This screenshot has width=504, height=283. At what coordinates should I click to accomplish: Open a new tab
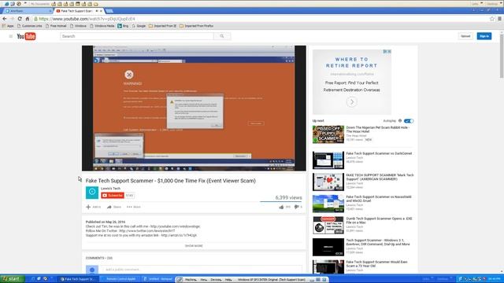coord(109,11)
